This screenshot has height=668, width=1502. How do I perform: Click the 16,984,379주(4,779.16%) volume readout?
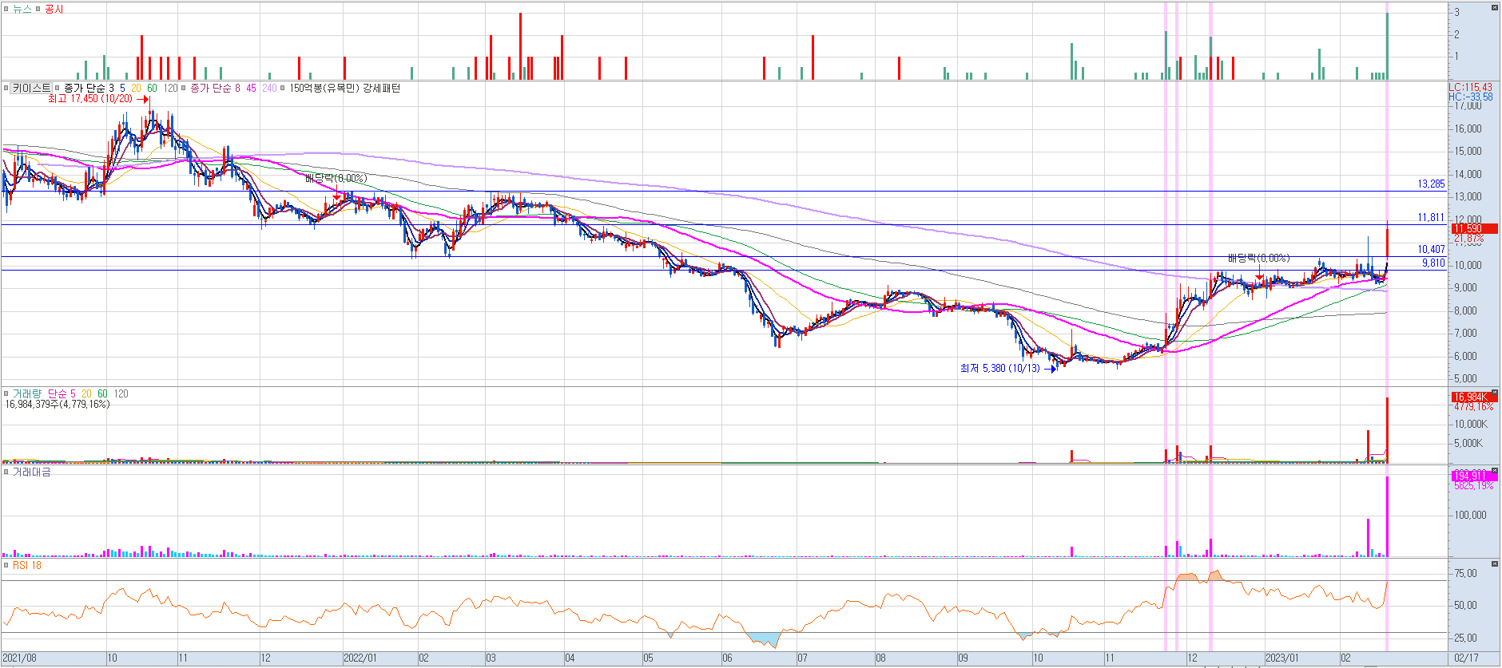(x=58, y=404)
